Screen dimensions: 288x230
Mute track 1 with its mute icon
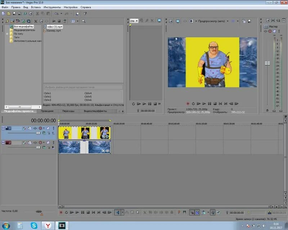48,128
